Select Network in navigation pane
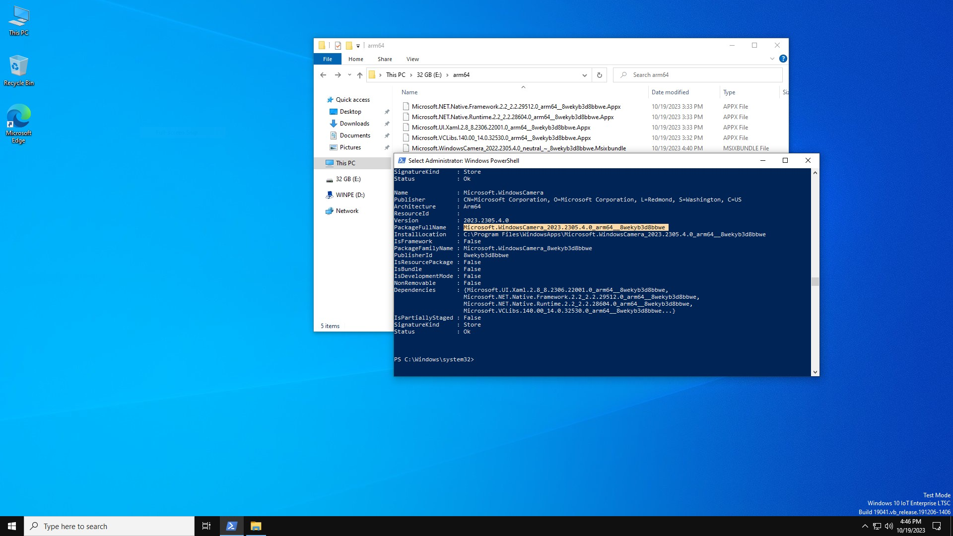This screenshot has width=953, height=536. pos(347,211)
